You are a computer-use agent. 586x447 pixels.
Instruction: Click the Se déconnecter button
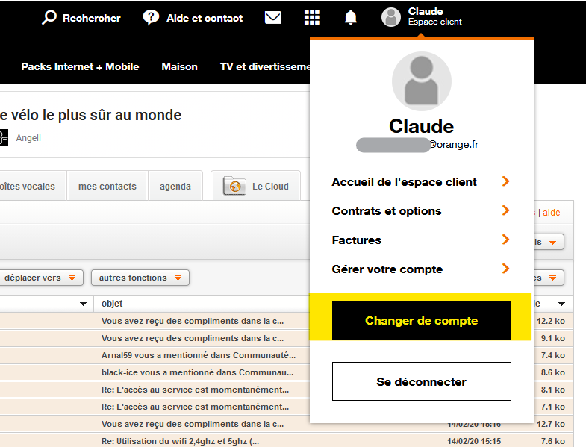(x=422, y=381)
